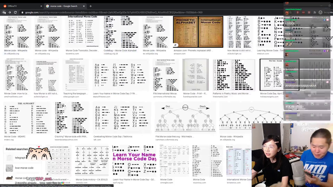Open the extensions puzzle-piece menu
333x187 pixels.
(314, 12)
